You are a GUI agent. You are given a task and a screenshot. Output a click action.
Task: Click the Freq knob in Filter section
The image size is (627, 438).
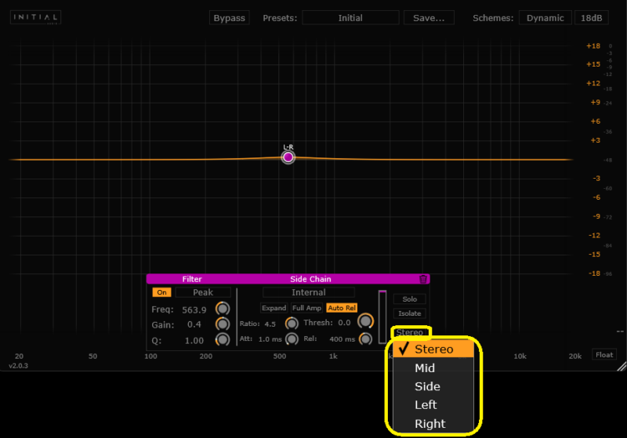(x=223, y=309)
